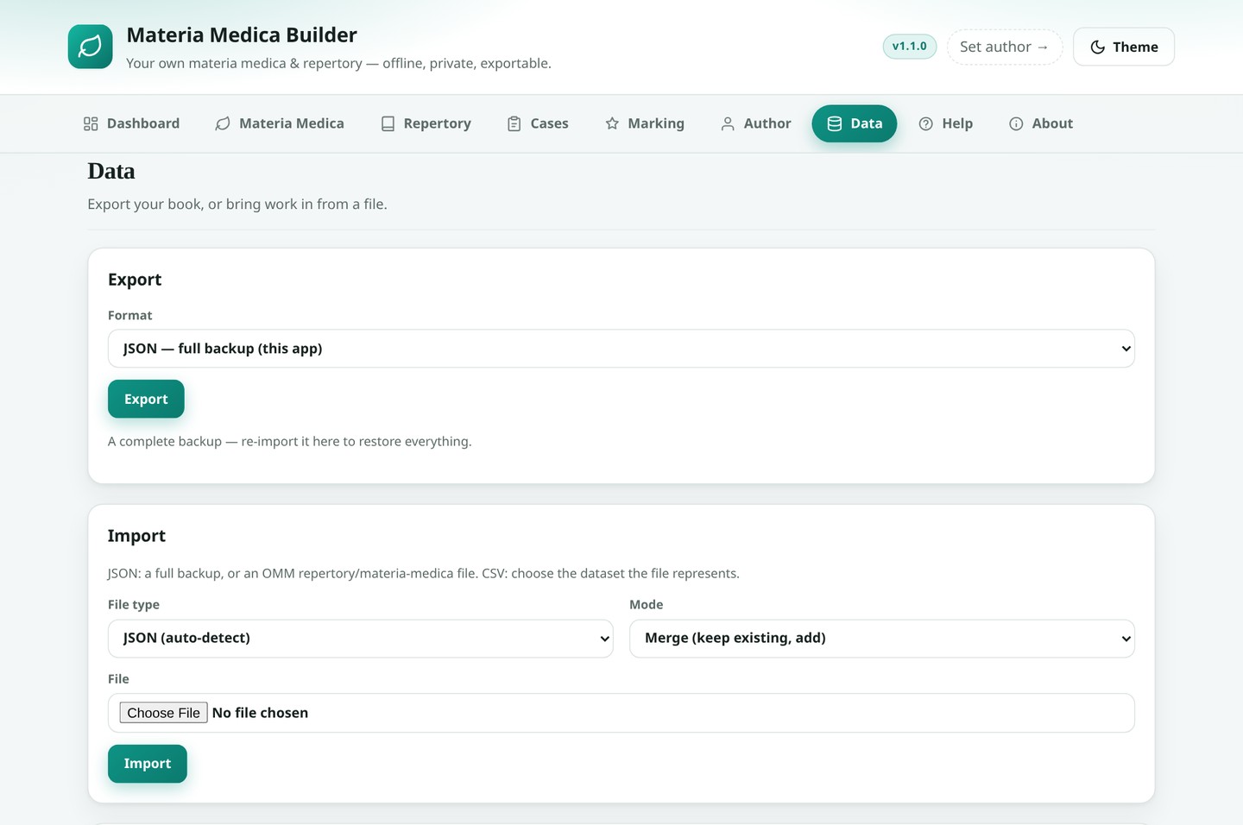Image resolution: width=1243 pixels, height=825 pixels.
Task: Click the Marking star icon
Action: (x=612, y=124)
